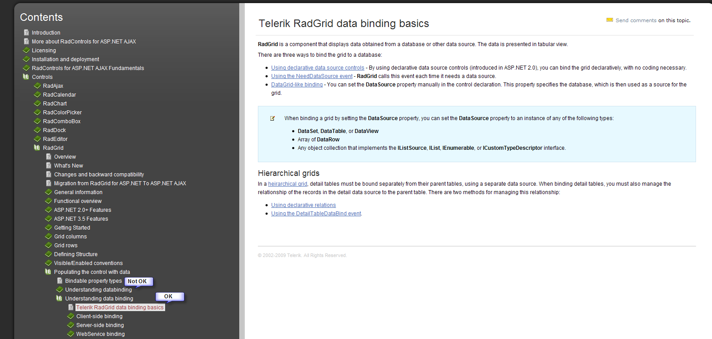The image size is (712, 339).
Task: Collapse the Populating the control with data node
Action: tap(48, 272)
